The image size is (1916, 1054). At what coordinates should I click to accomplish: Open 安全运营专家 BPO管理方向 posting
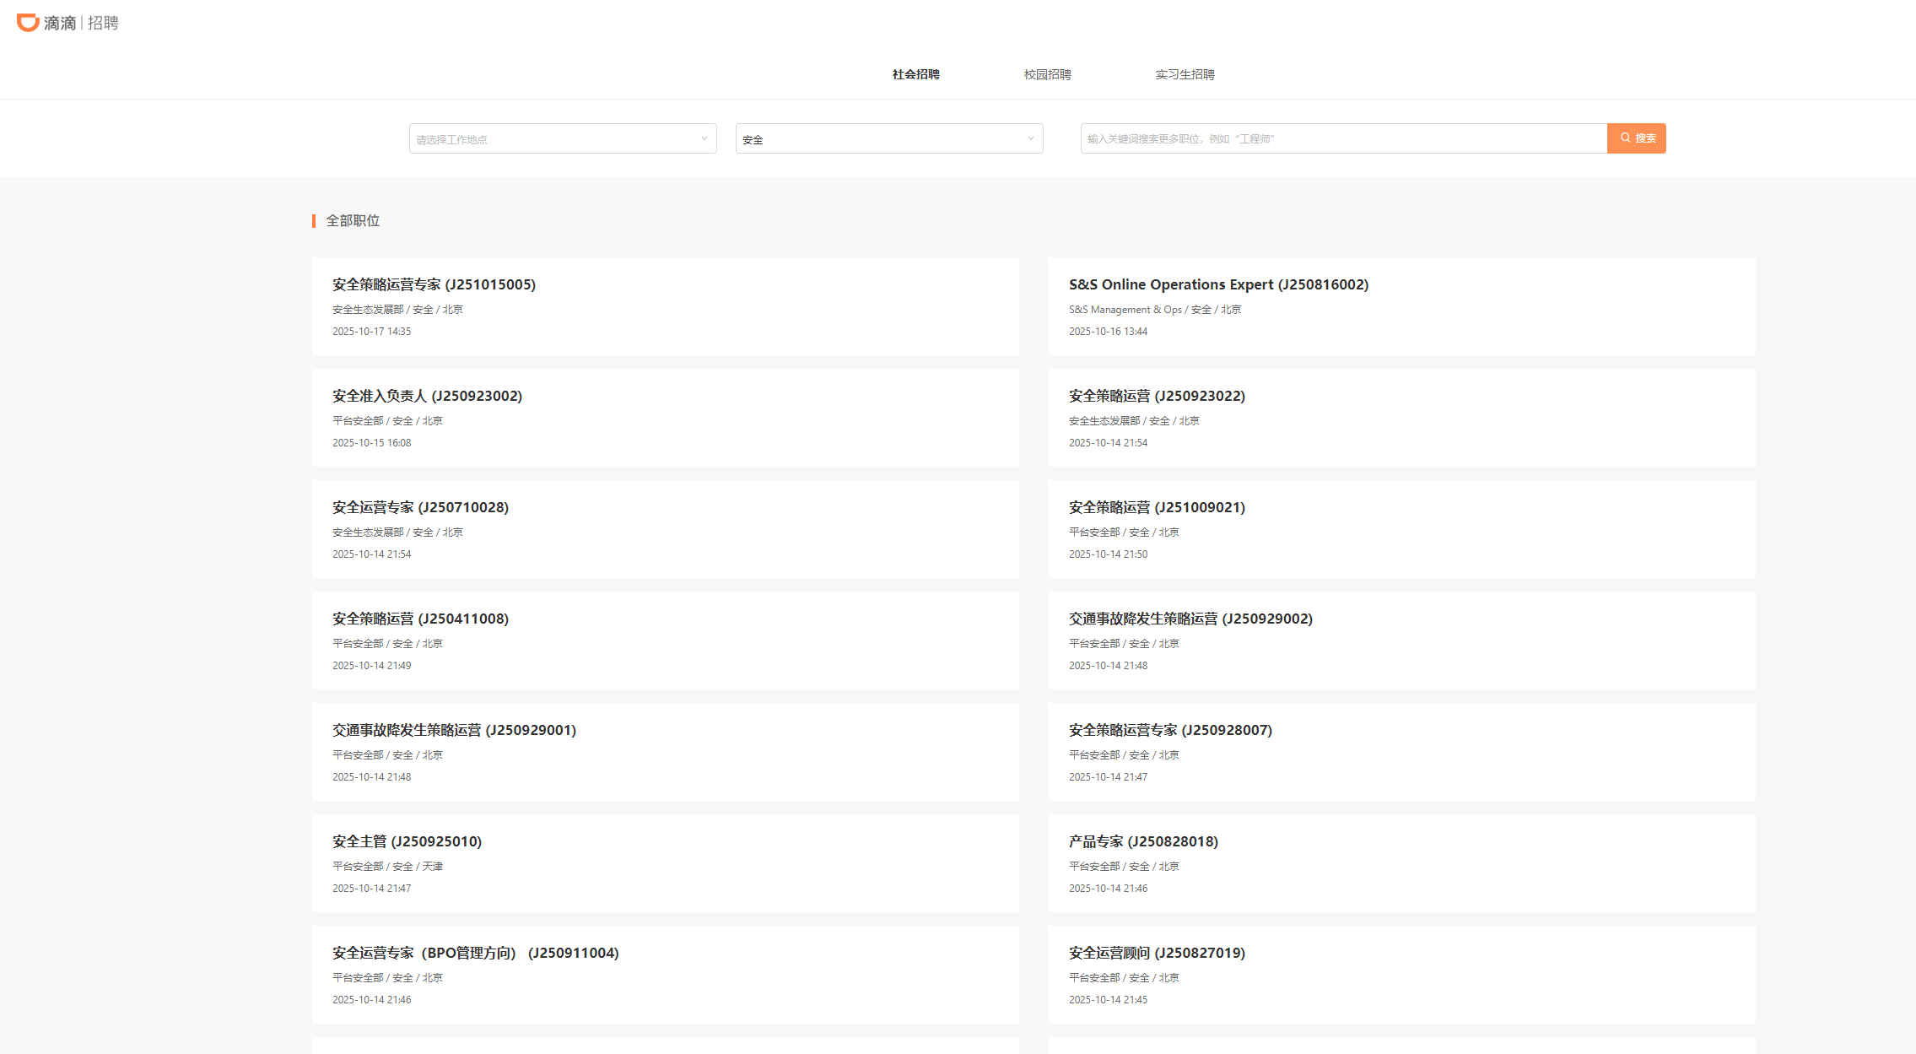tap(475, 954)
